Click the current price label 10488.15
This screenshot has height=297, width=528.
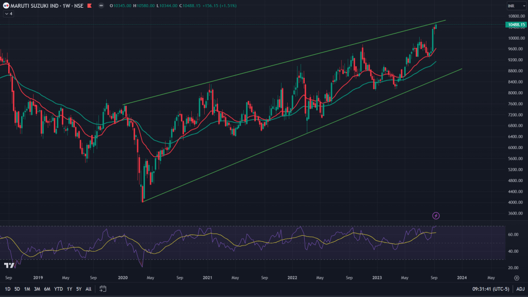tap(516, 25)
